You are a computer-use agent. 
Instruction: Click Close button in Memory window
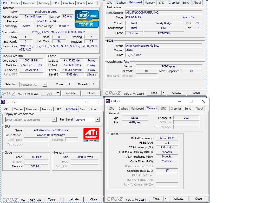pyautogui.click(x=198, y=199)
